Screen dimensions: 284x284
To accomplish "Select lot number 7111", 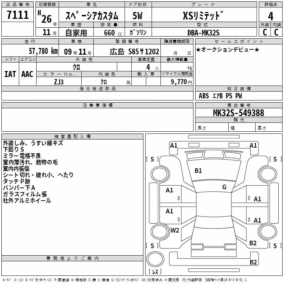I will (18, 15).
